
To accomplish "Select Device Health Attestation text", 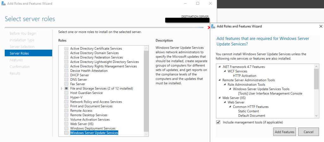I will [89, 71].
